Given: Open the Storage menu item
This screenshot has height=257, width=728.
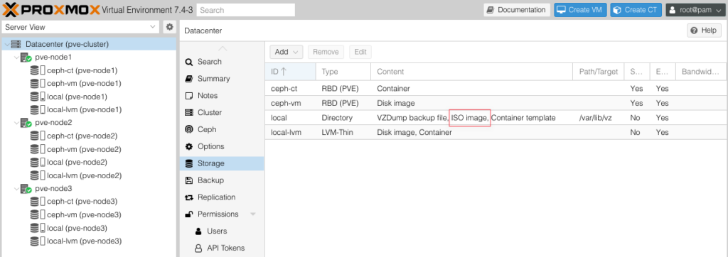Looking at the screenshot, I should 222,163.
